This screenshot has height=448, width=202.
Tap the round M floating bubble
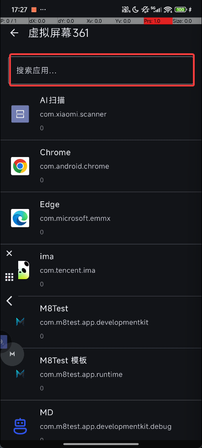(12, 354)
